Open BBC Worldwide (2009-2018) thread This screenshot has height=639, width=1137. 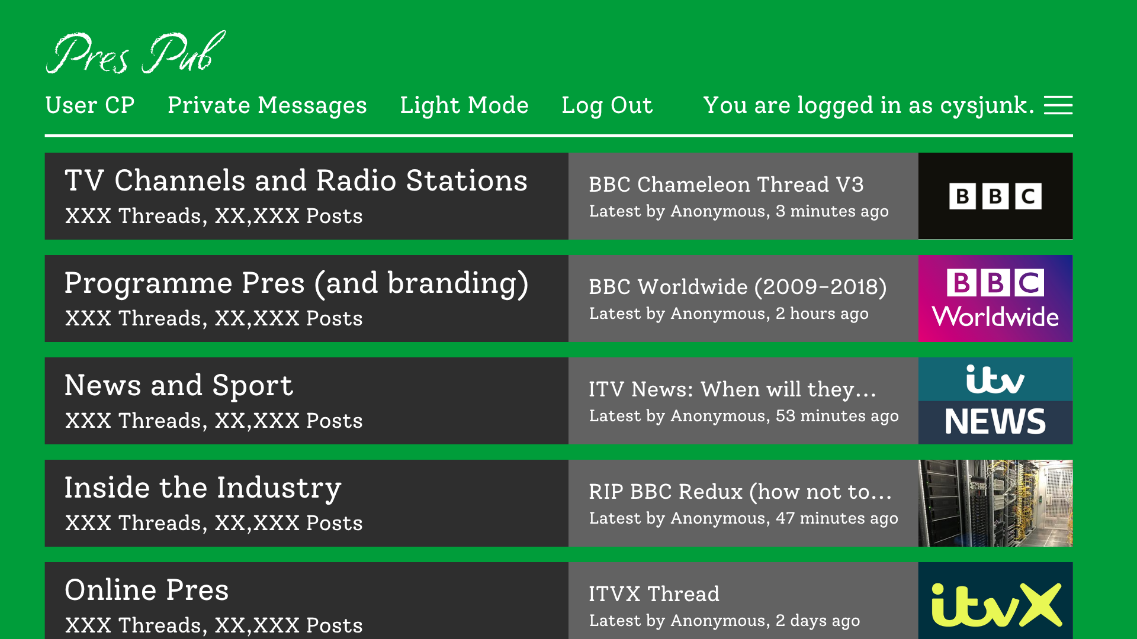point(737,287)
